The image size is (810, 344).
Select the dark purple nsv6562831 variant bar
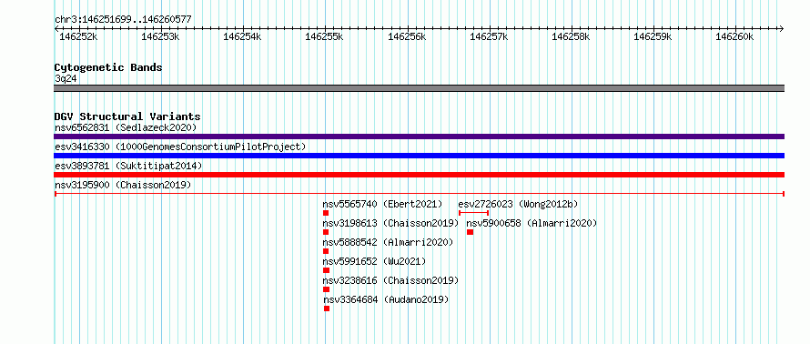pos(419,137)
